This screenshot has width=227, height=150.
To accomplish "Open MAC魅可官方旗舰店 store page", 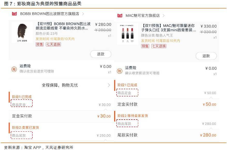I will [x=142, y=15].
